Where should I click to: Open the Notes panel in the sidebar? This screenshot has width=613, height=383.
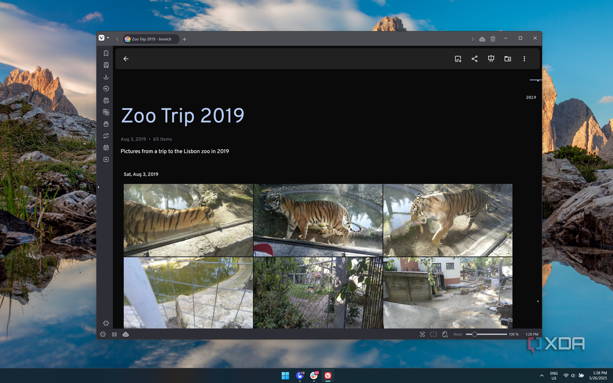tap(106, 100)
